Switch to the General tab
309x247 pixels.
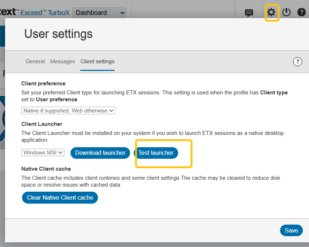point(35,61)
